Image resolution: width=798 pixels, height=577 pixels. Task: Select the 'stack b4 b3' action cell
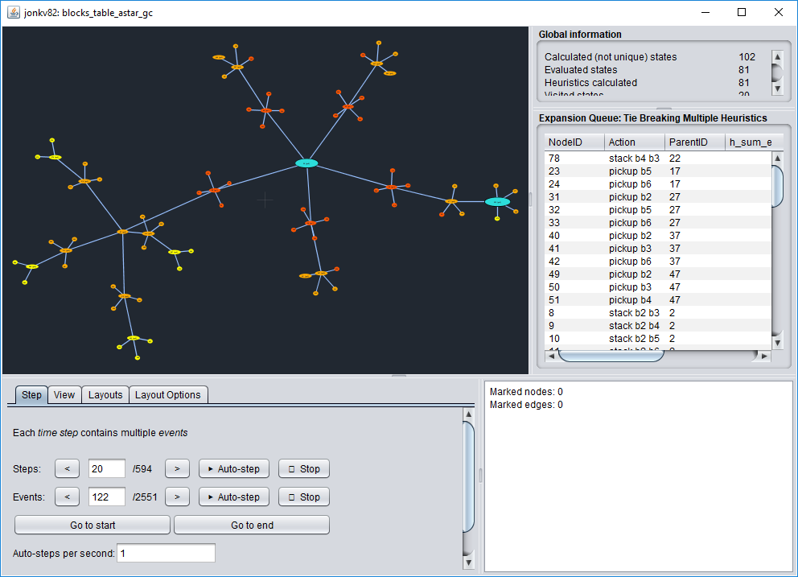(x=634, y=159)
